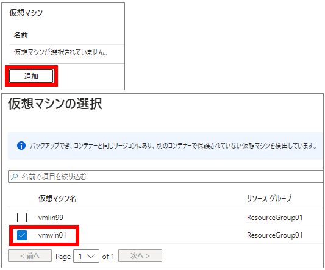Select the vmlin99 virtual machine name

(51, 218)
